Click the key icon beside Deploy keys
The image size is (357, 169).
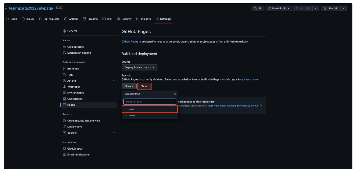click(64, 127)
